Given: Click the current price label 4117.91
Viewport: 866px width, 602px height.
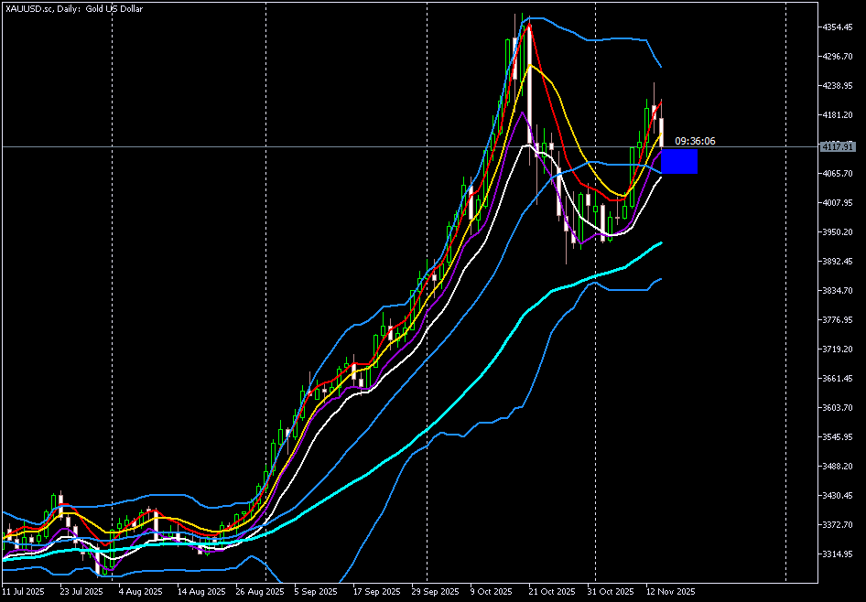Looking at the screenshot, I should tap(838, 146).
